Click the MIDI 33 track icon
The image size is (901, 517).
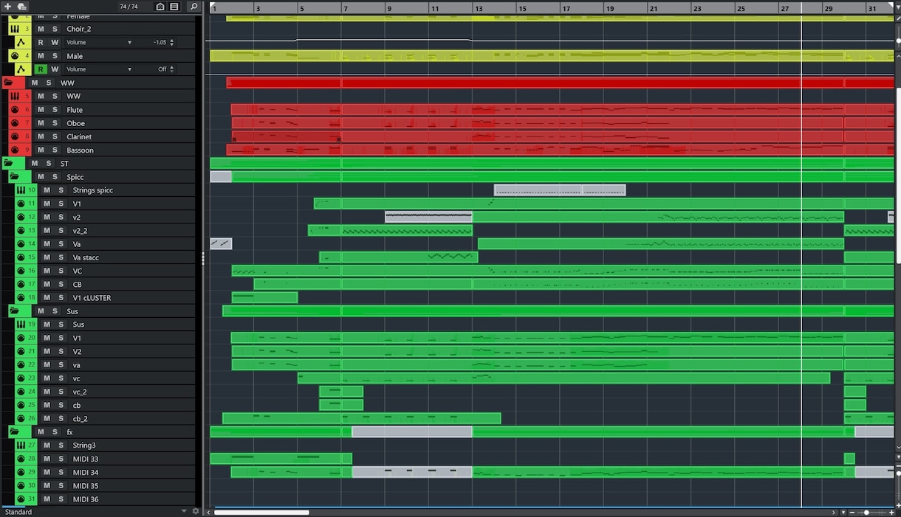point(21,459)
